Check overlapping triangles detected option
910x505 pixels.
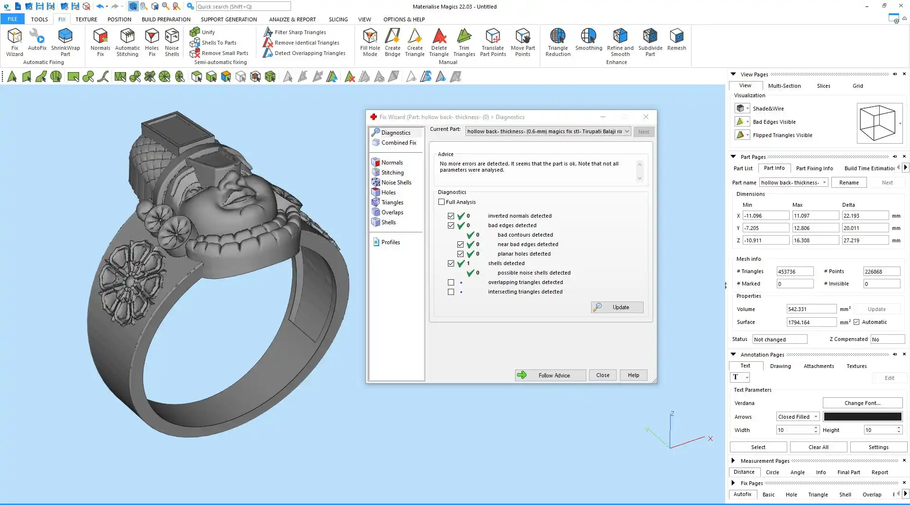pyautogui.click(x=451, y=283)
